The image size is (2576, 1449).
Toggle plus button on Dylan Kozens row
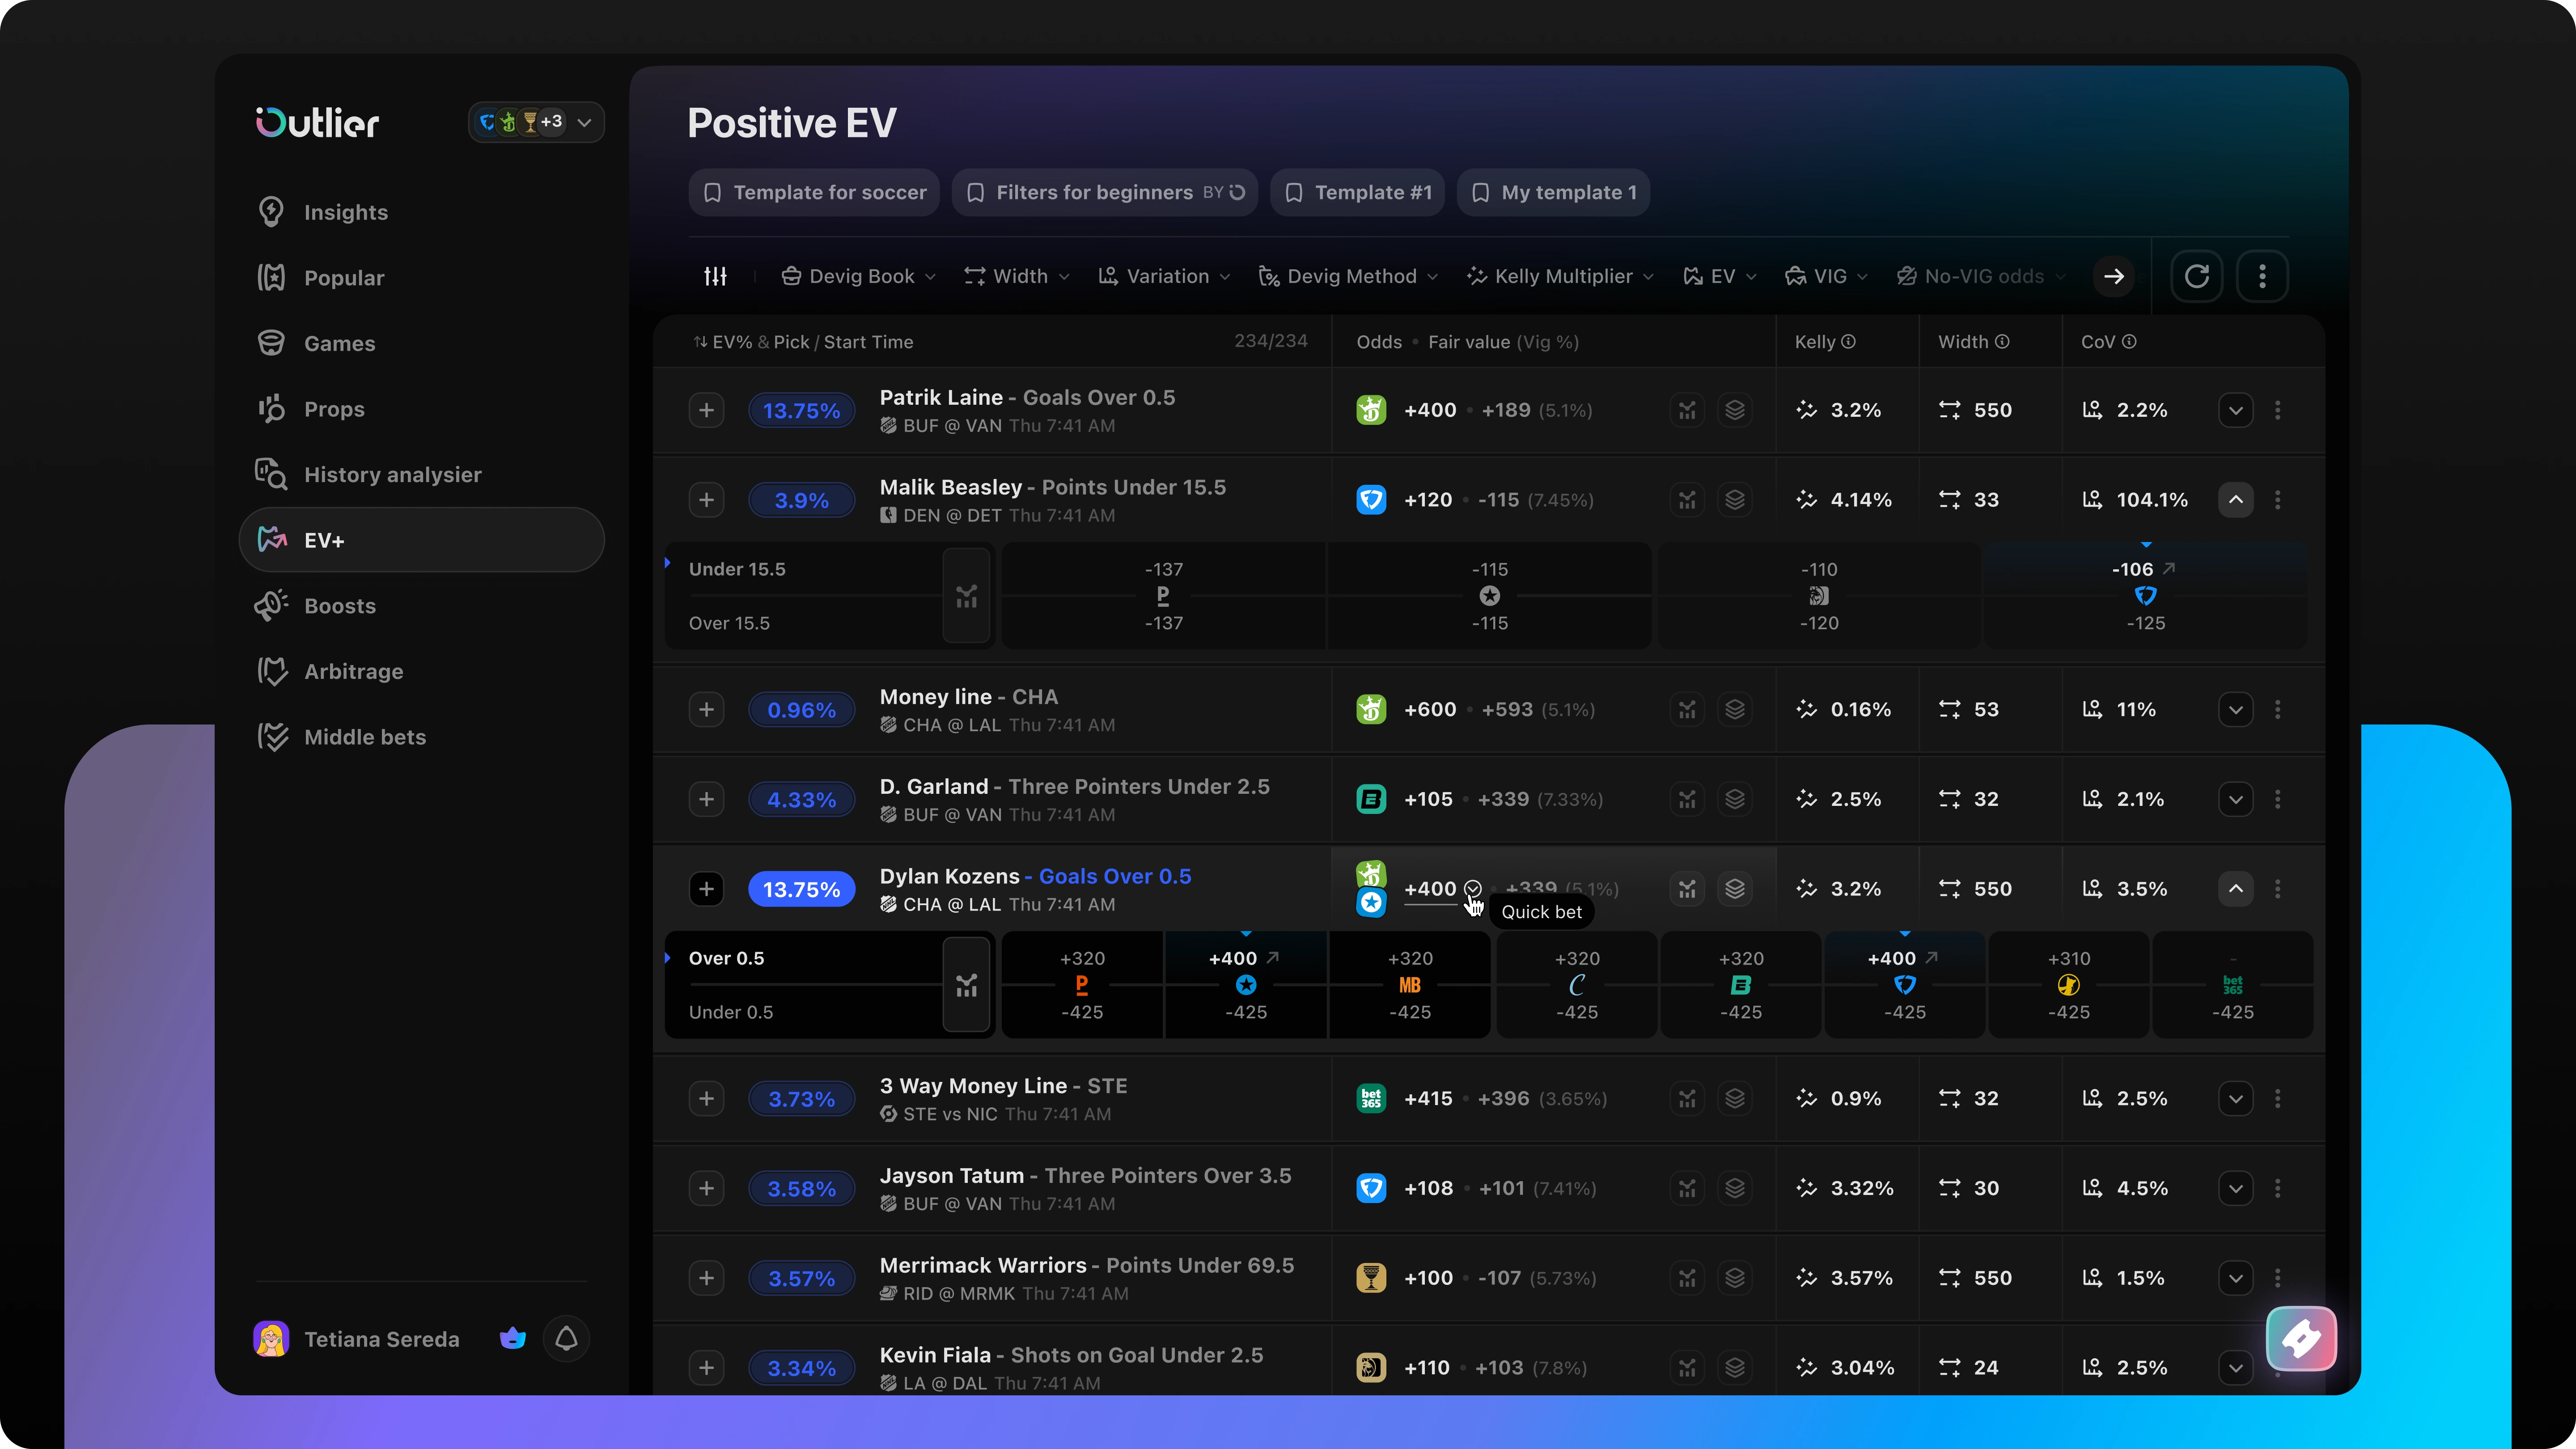coord(706,889)
